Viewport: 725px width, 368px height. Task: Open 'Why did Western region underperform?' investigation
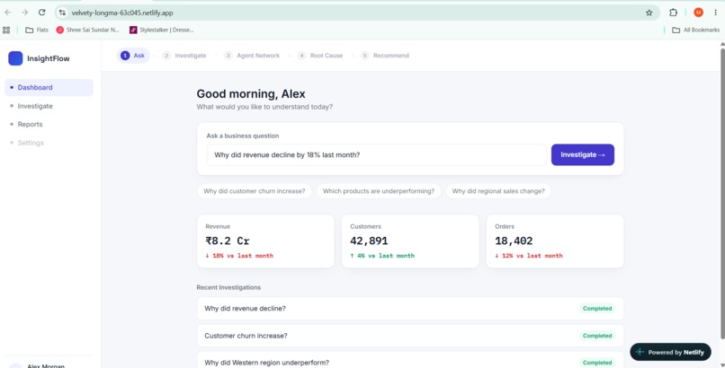(x=410, y=362)
